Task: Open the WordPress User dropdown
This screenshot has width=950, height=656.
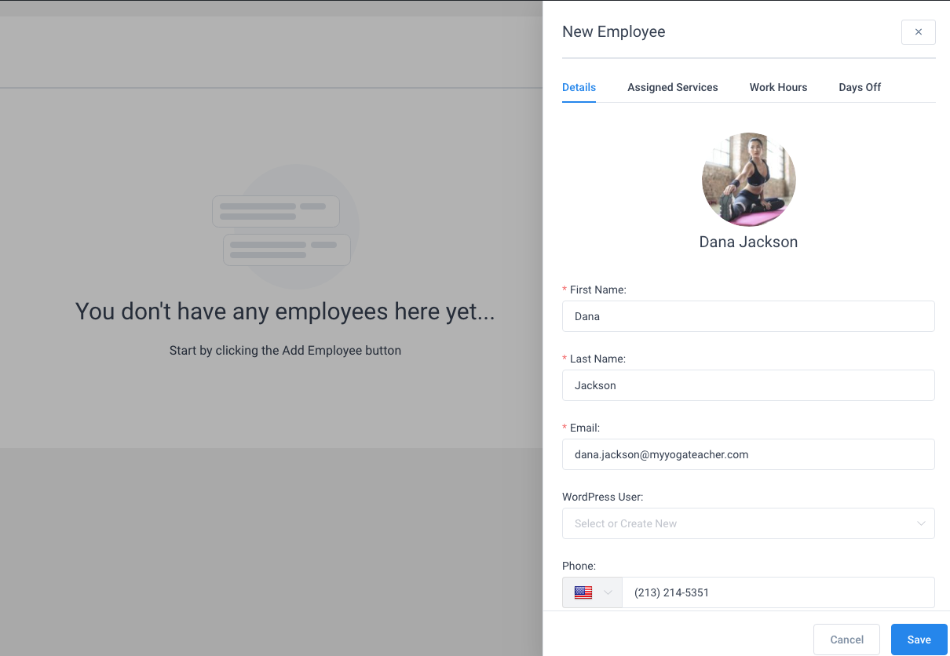Action: pos(748,523)
